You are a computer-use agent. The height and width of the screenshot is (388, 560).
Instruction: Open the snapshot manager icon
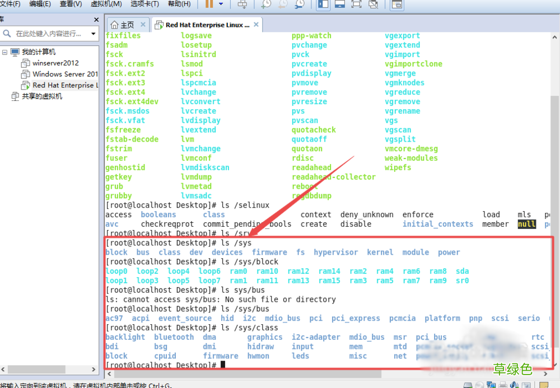[300, 5]
